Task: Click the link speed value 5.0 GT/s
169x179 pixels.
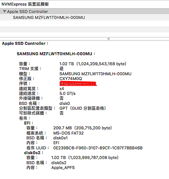Action: point(67,93)
